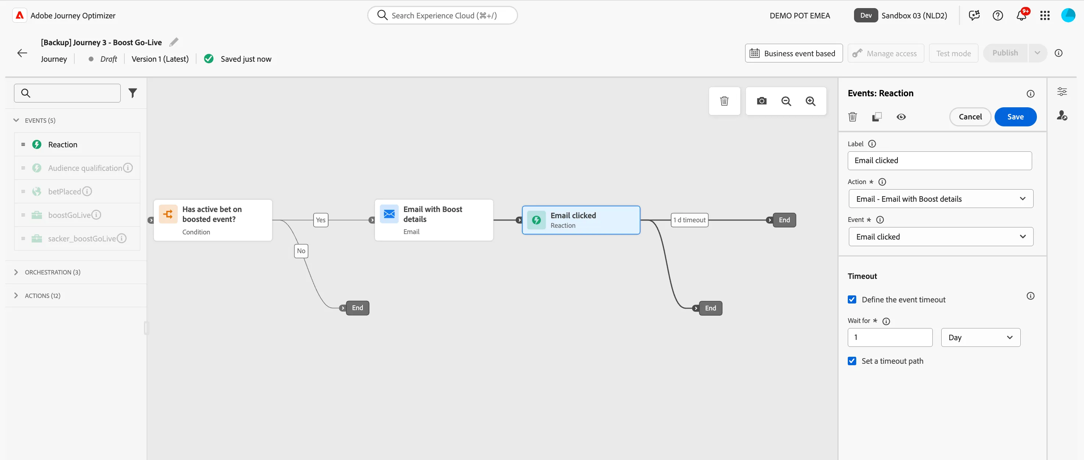Click the Wait for number field
Image resolution: width=1084 pixels, height=460 pixels.
(x=890, y=337)
